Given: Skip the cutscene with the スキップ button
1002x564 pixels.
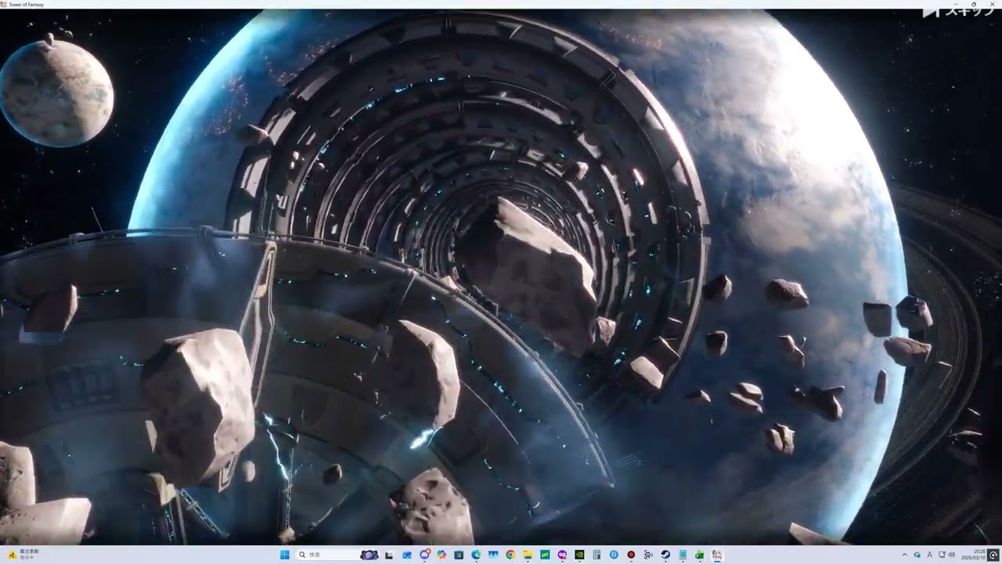Looking at the screenshot, I should point(957,11).
